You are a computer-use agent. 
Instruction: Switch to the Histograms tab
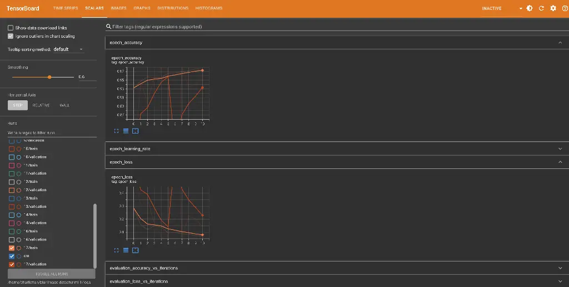click(209, 8)
